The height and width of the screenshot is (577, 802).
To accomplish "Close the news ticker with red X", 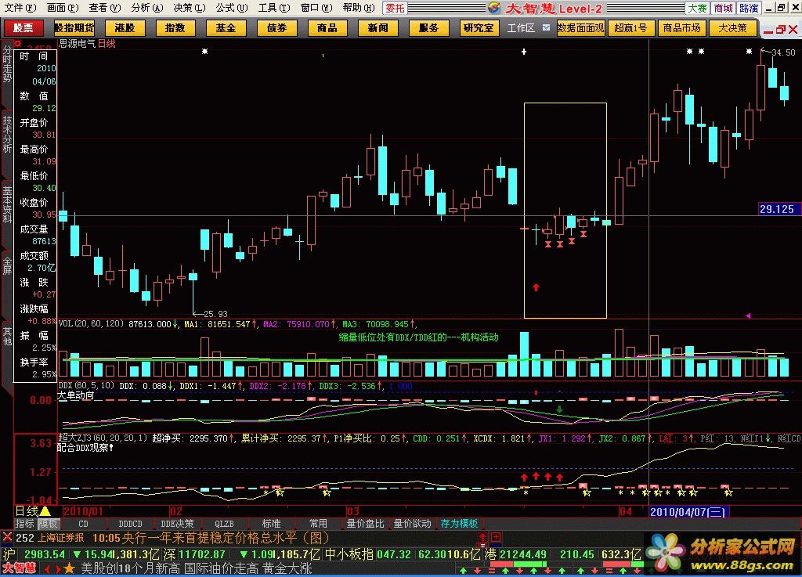I will pos(6,538).
